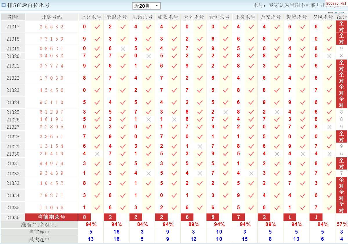Click the 期号 column header
The image size is (348, 244).
tap(13, 17)
